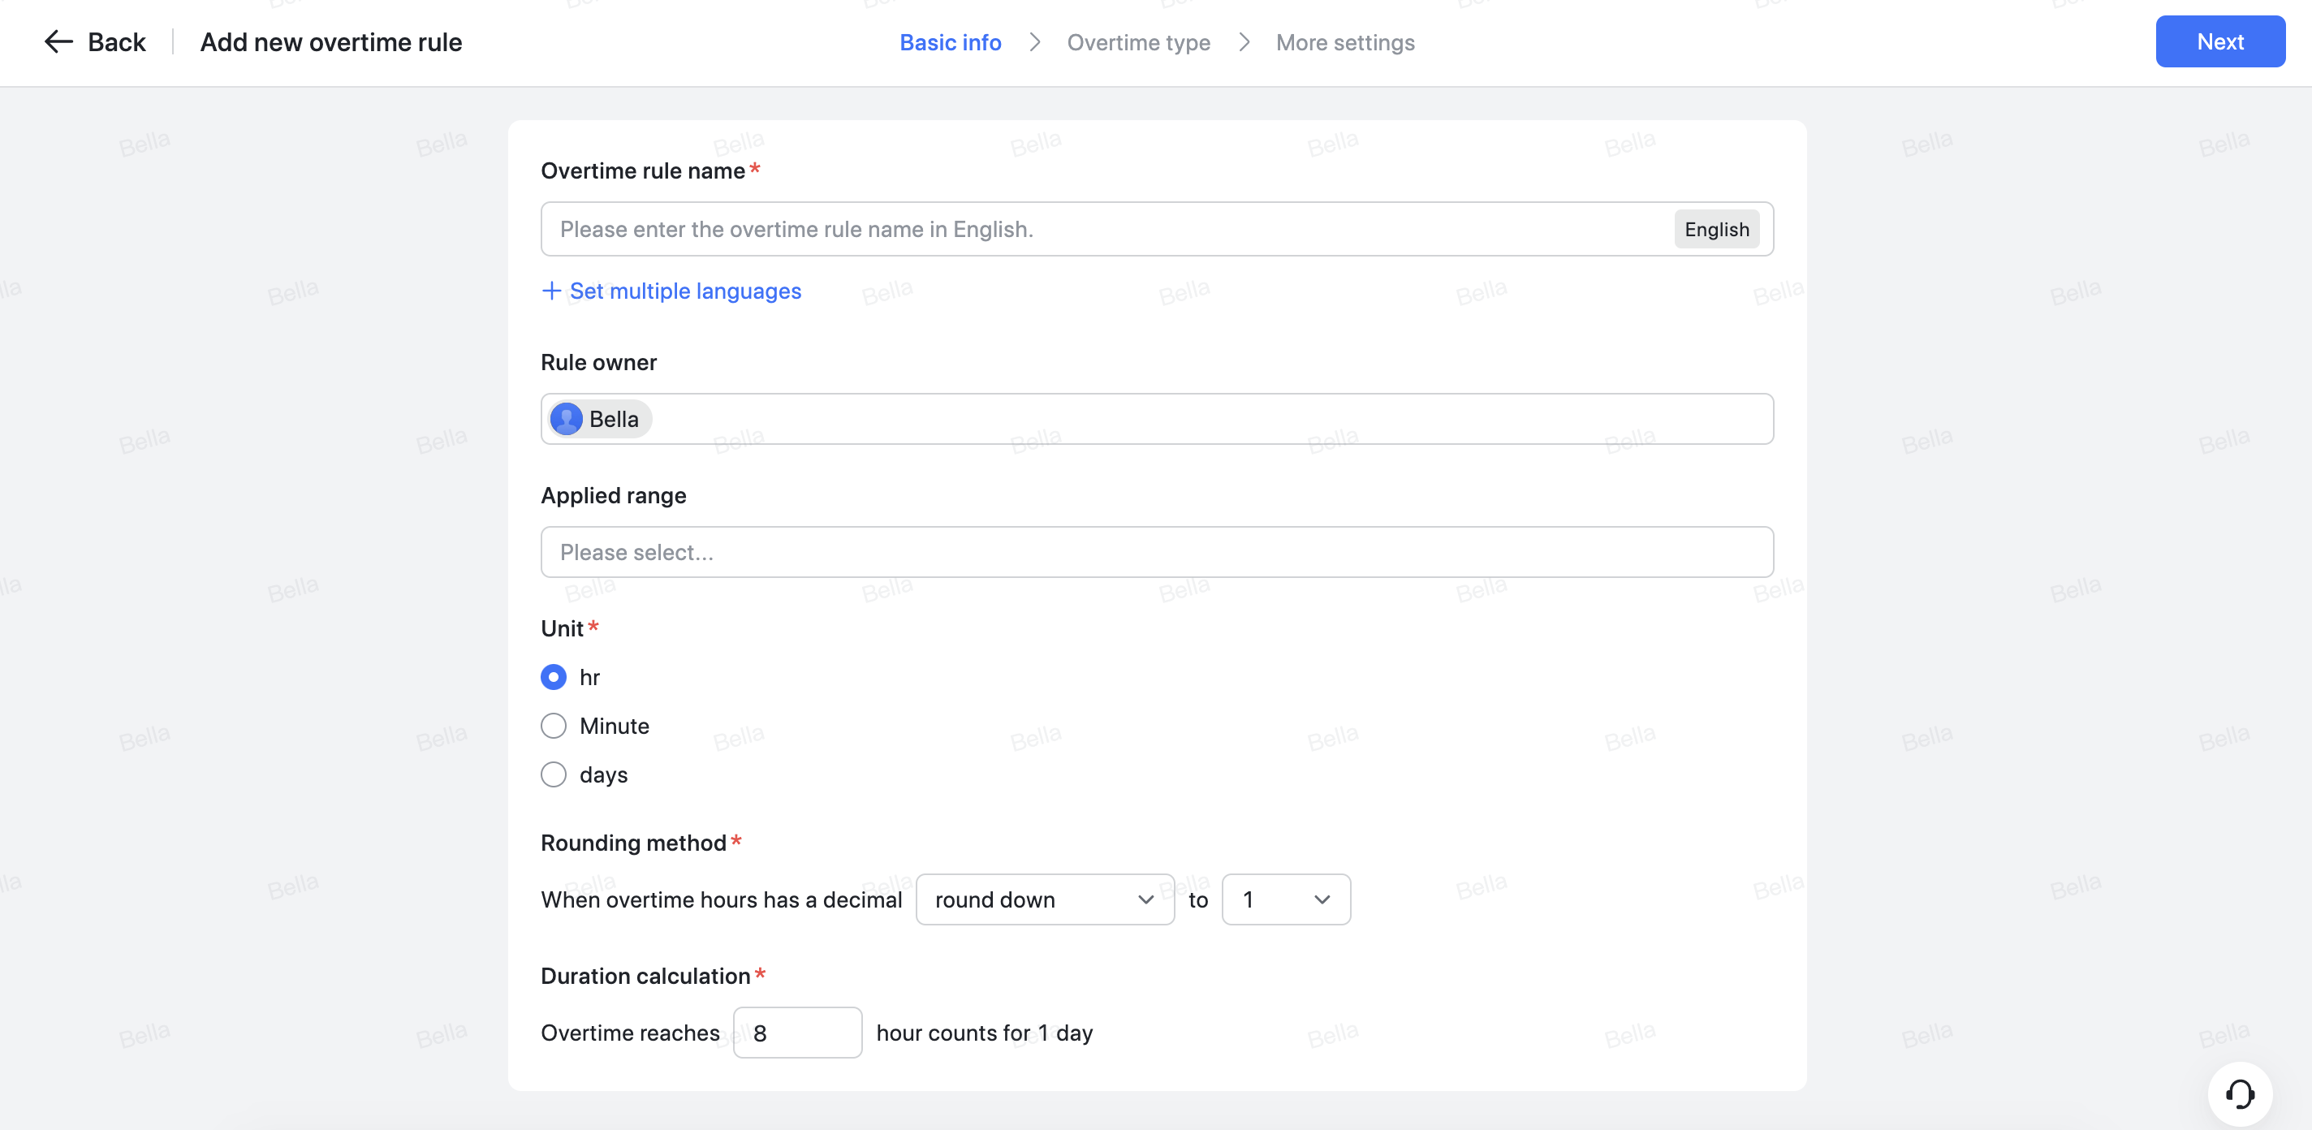Viewport: 2312px width, 1130px height.
Task: Click Bella's avatar in Rule owner
Action: 567,418
